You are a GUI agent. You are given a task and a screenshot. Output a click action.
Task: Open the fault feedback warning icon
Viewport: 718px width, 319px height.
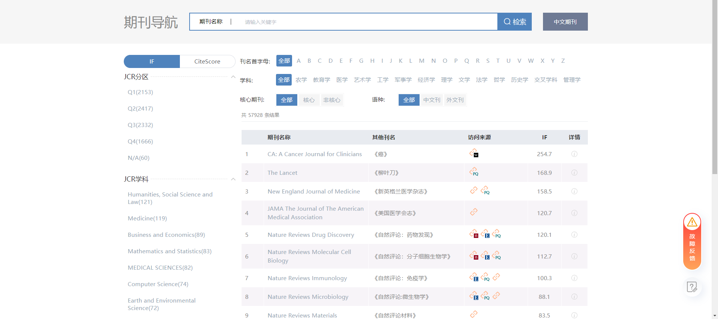692,222
